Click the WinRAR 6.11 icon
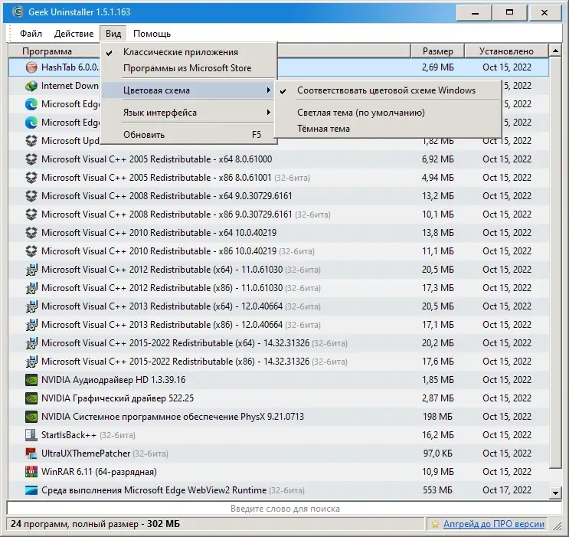The image size is (569, 537). point(31,472)
